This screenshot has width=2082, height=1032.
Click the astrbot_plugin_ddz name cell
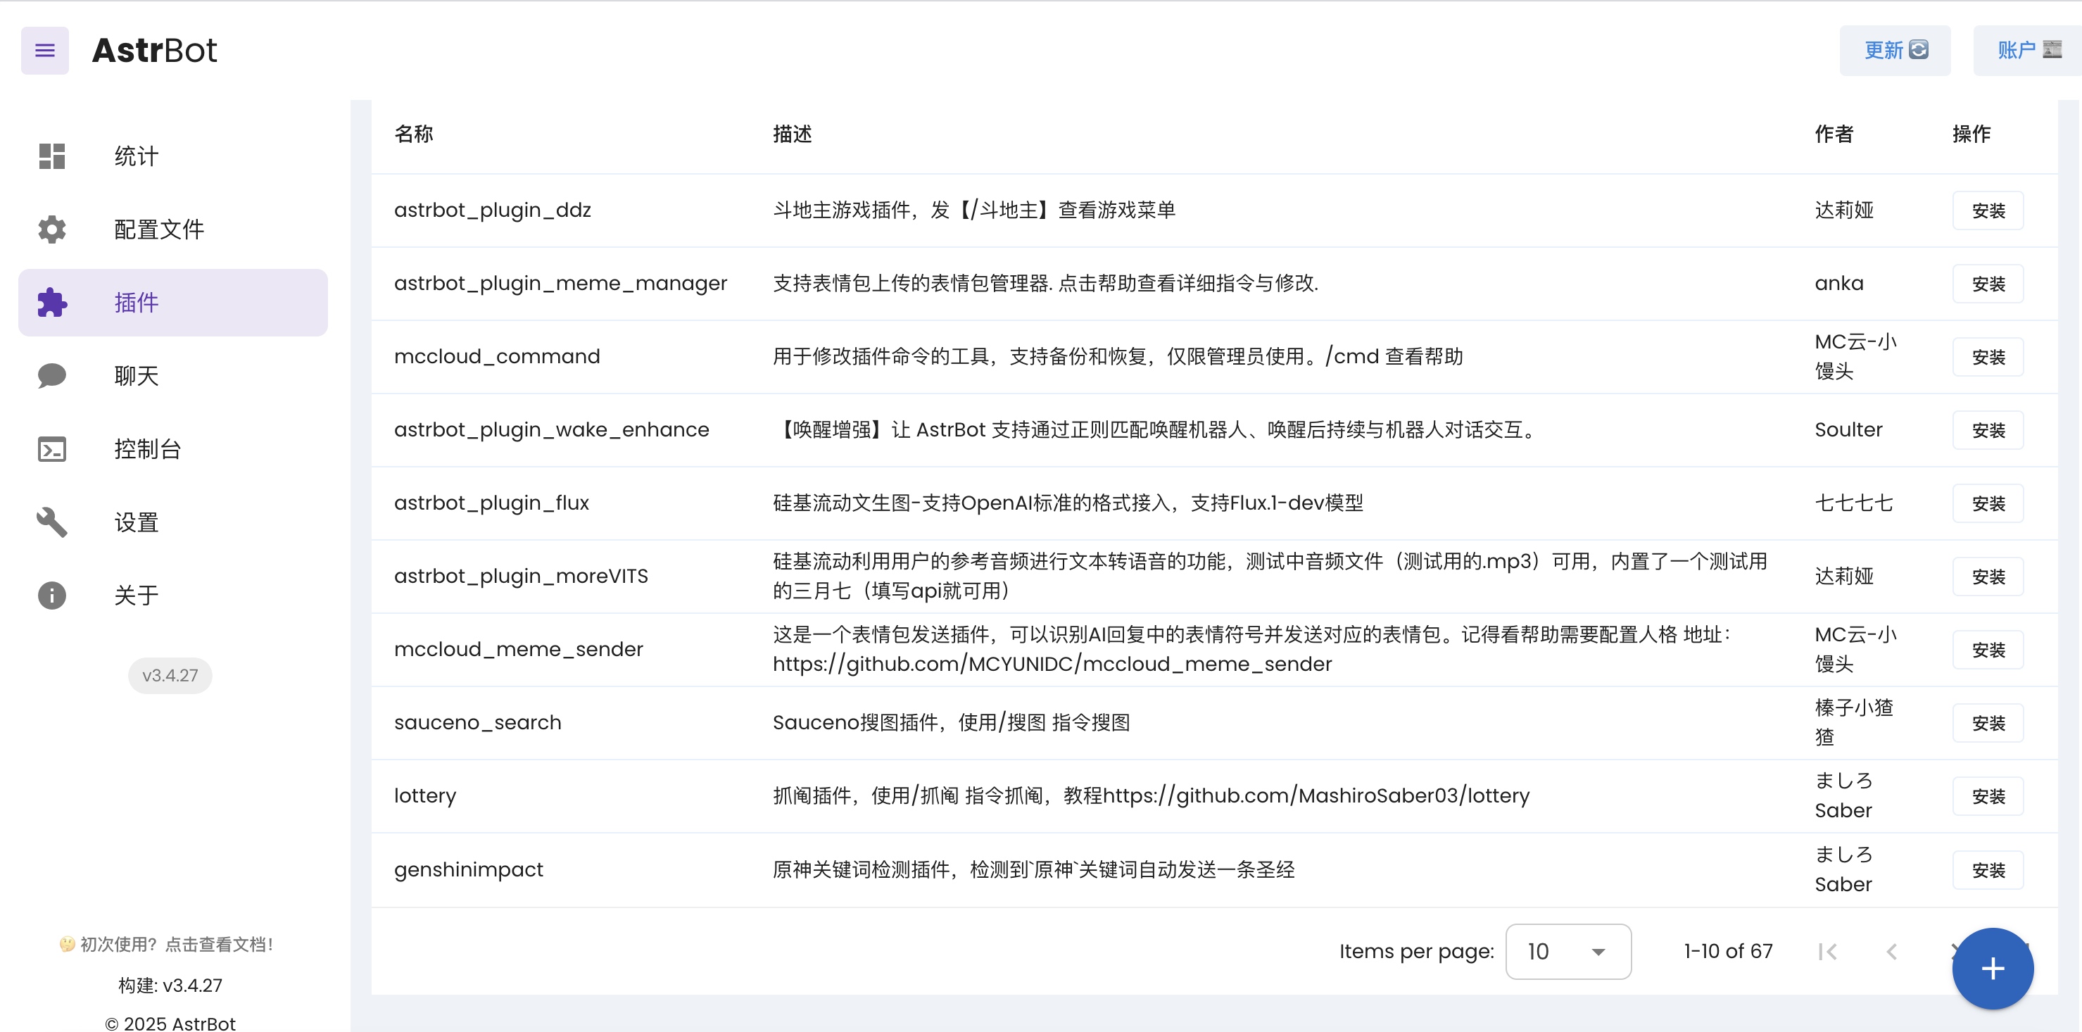(x=492, y=210)
